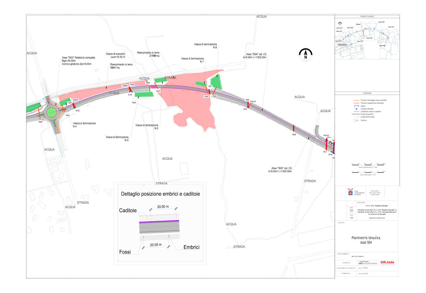The height and width of the screenshot is (293, 426).
Task: Select the 'Planimetria idraulica' title text
Action: tap(366, 238)
